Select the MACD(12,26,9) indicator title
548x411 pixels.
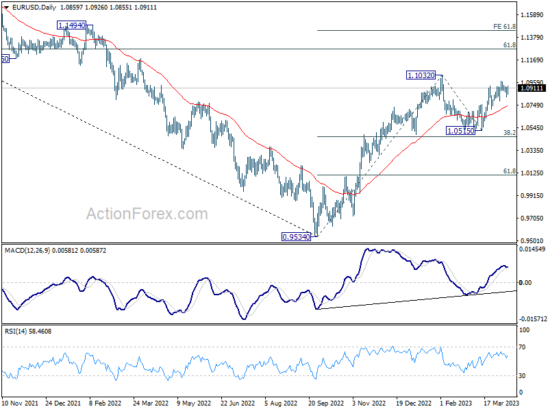point(27,251)
